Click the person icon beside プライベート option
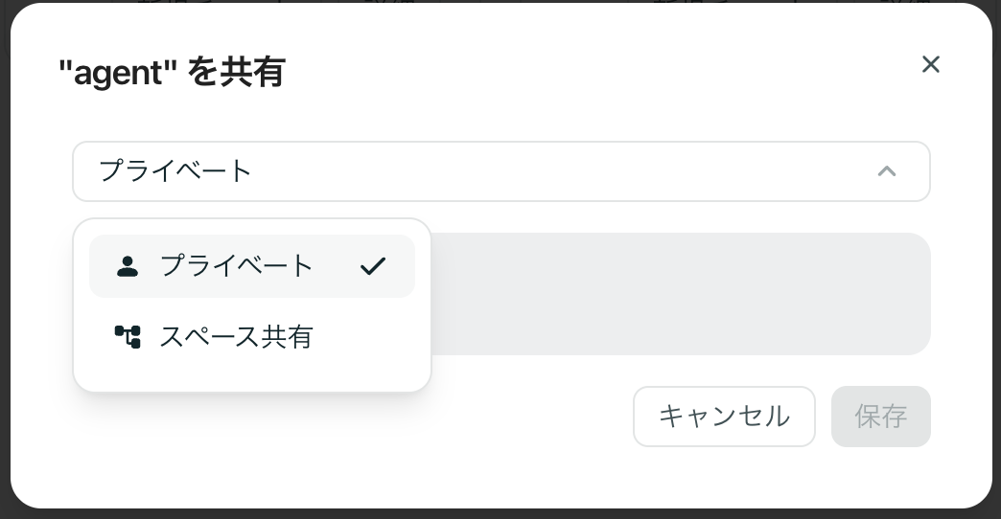This screenshot has width=1001, height=519. point(127,266)
